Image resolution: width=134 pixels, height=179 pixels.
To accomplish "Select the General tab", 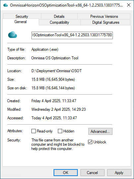I will 21,22.
